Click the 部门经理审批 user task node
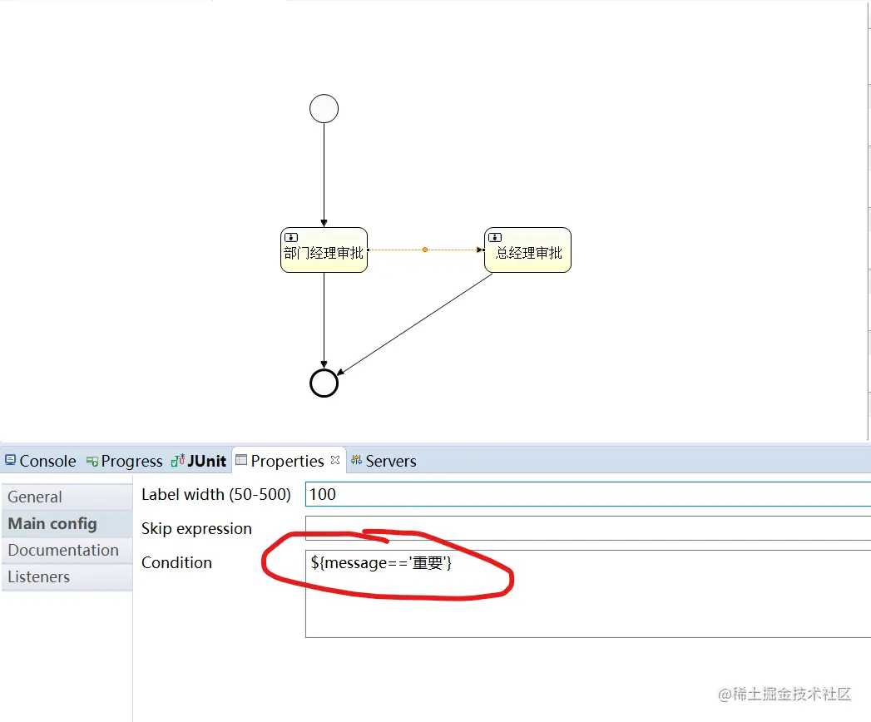This screenshot has height=722, width=871. (324, 250)
